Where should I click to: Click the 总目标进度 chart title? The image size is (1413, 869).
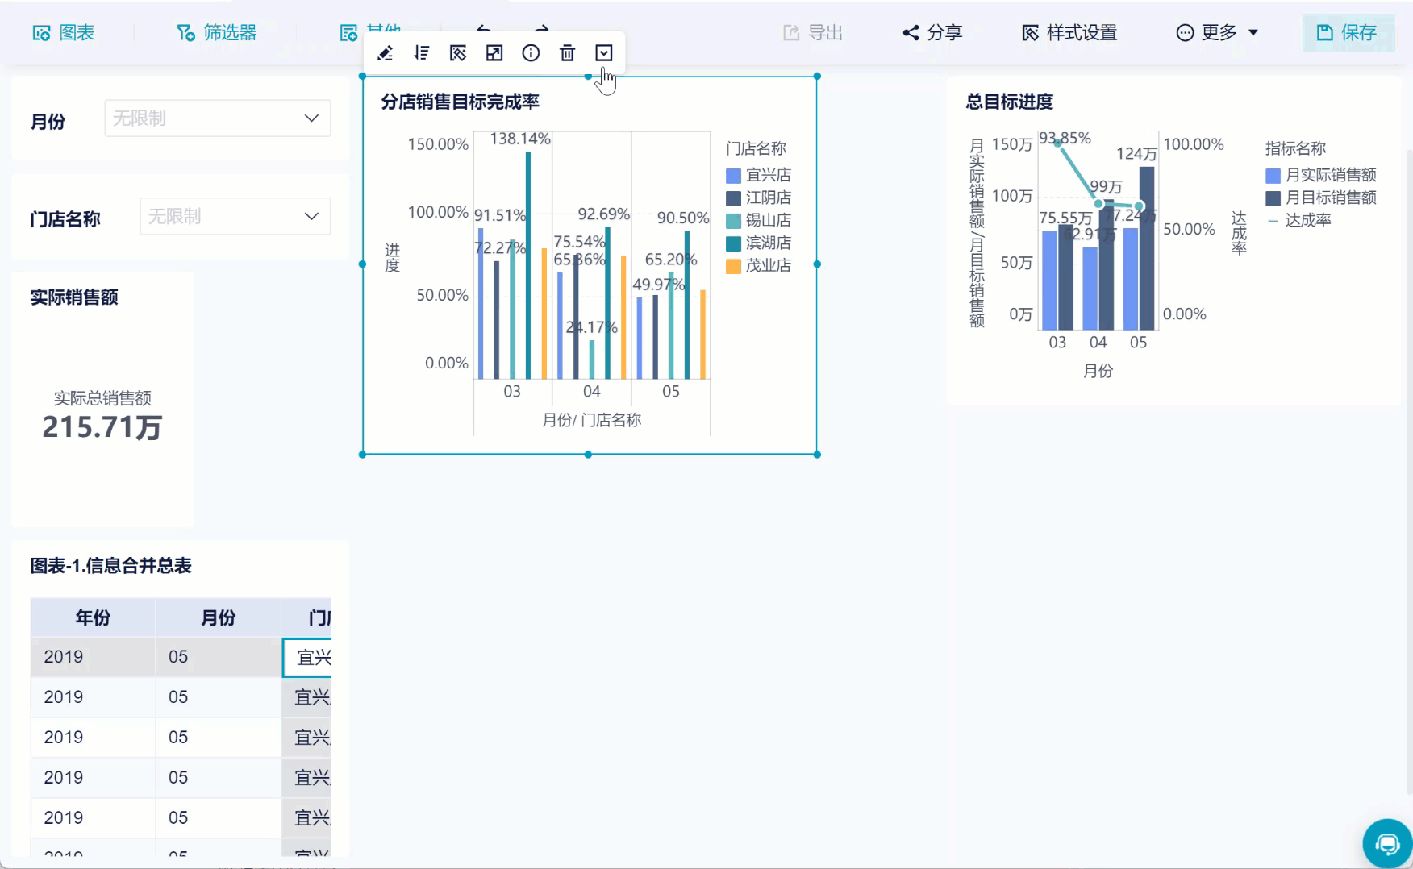[1010, 102]
